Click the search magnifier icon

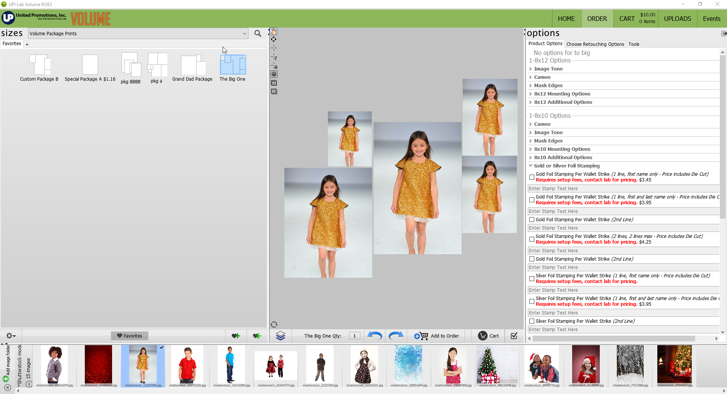pos(258,33)
